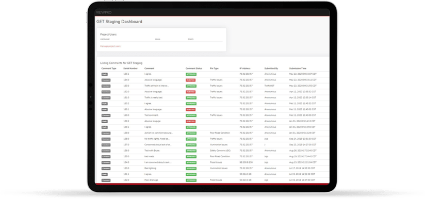This screenshot has height=199, width=425.
Task: Select the comment 'bad roads.'
Action: (x=149, y=157)
